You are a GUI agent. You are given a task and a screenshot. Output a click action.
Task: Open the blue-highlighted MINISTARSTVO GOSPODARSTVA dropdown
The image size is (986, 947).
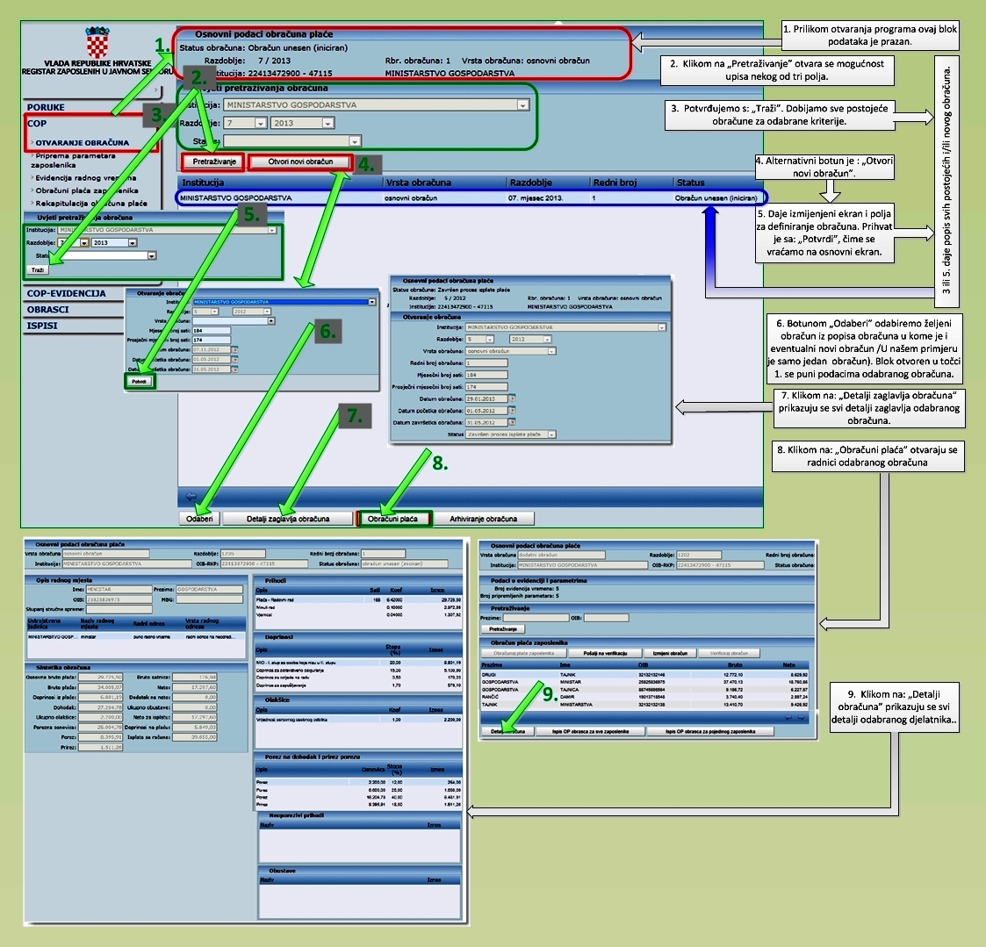tap(372, 302)
